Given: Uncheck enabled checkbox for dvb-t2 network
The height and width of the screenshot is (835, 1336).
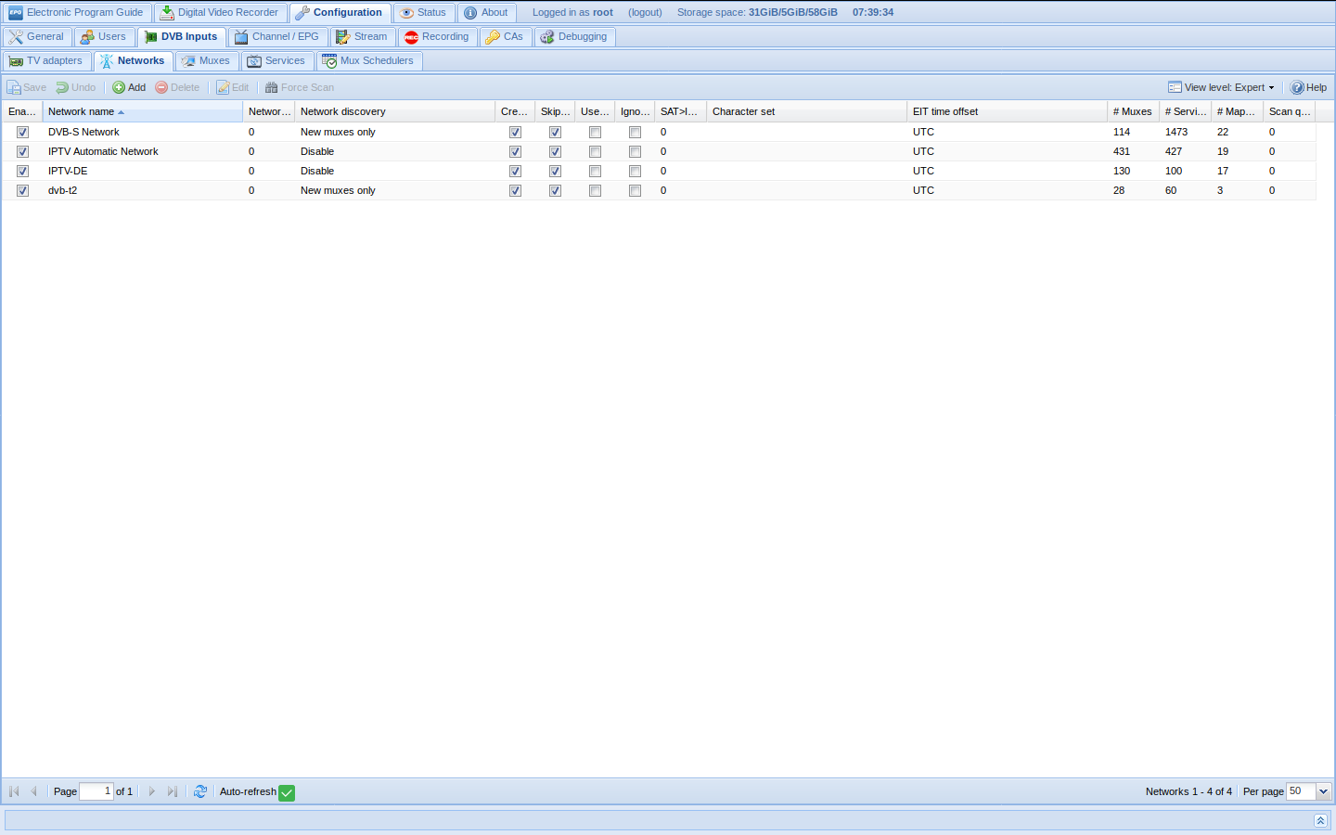Looking at the screenshot, I should [22, 190].
